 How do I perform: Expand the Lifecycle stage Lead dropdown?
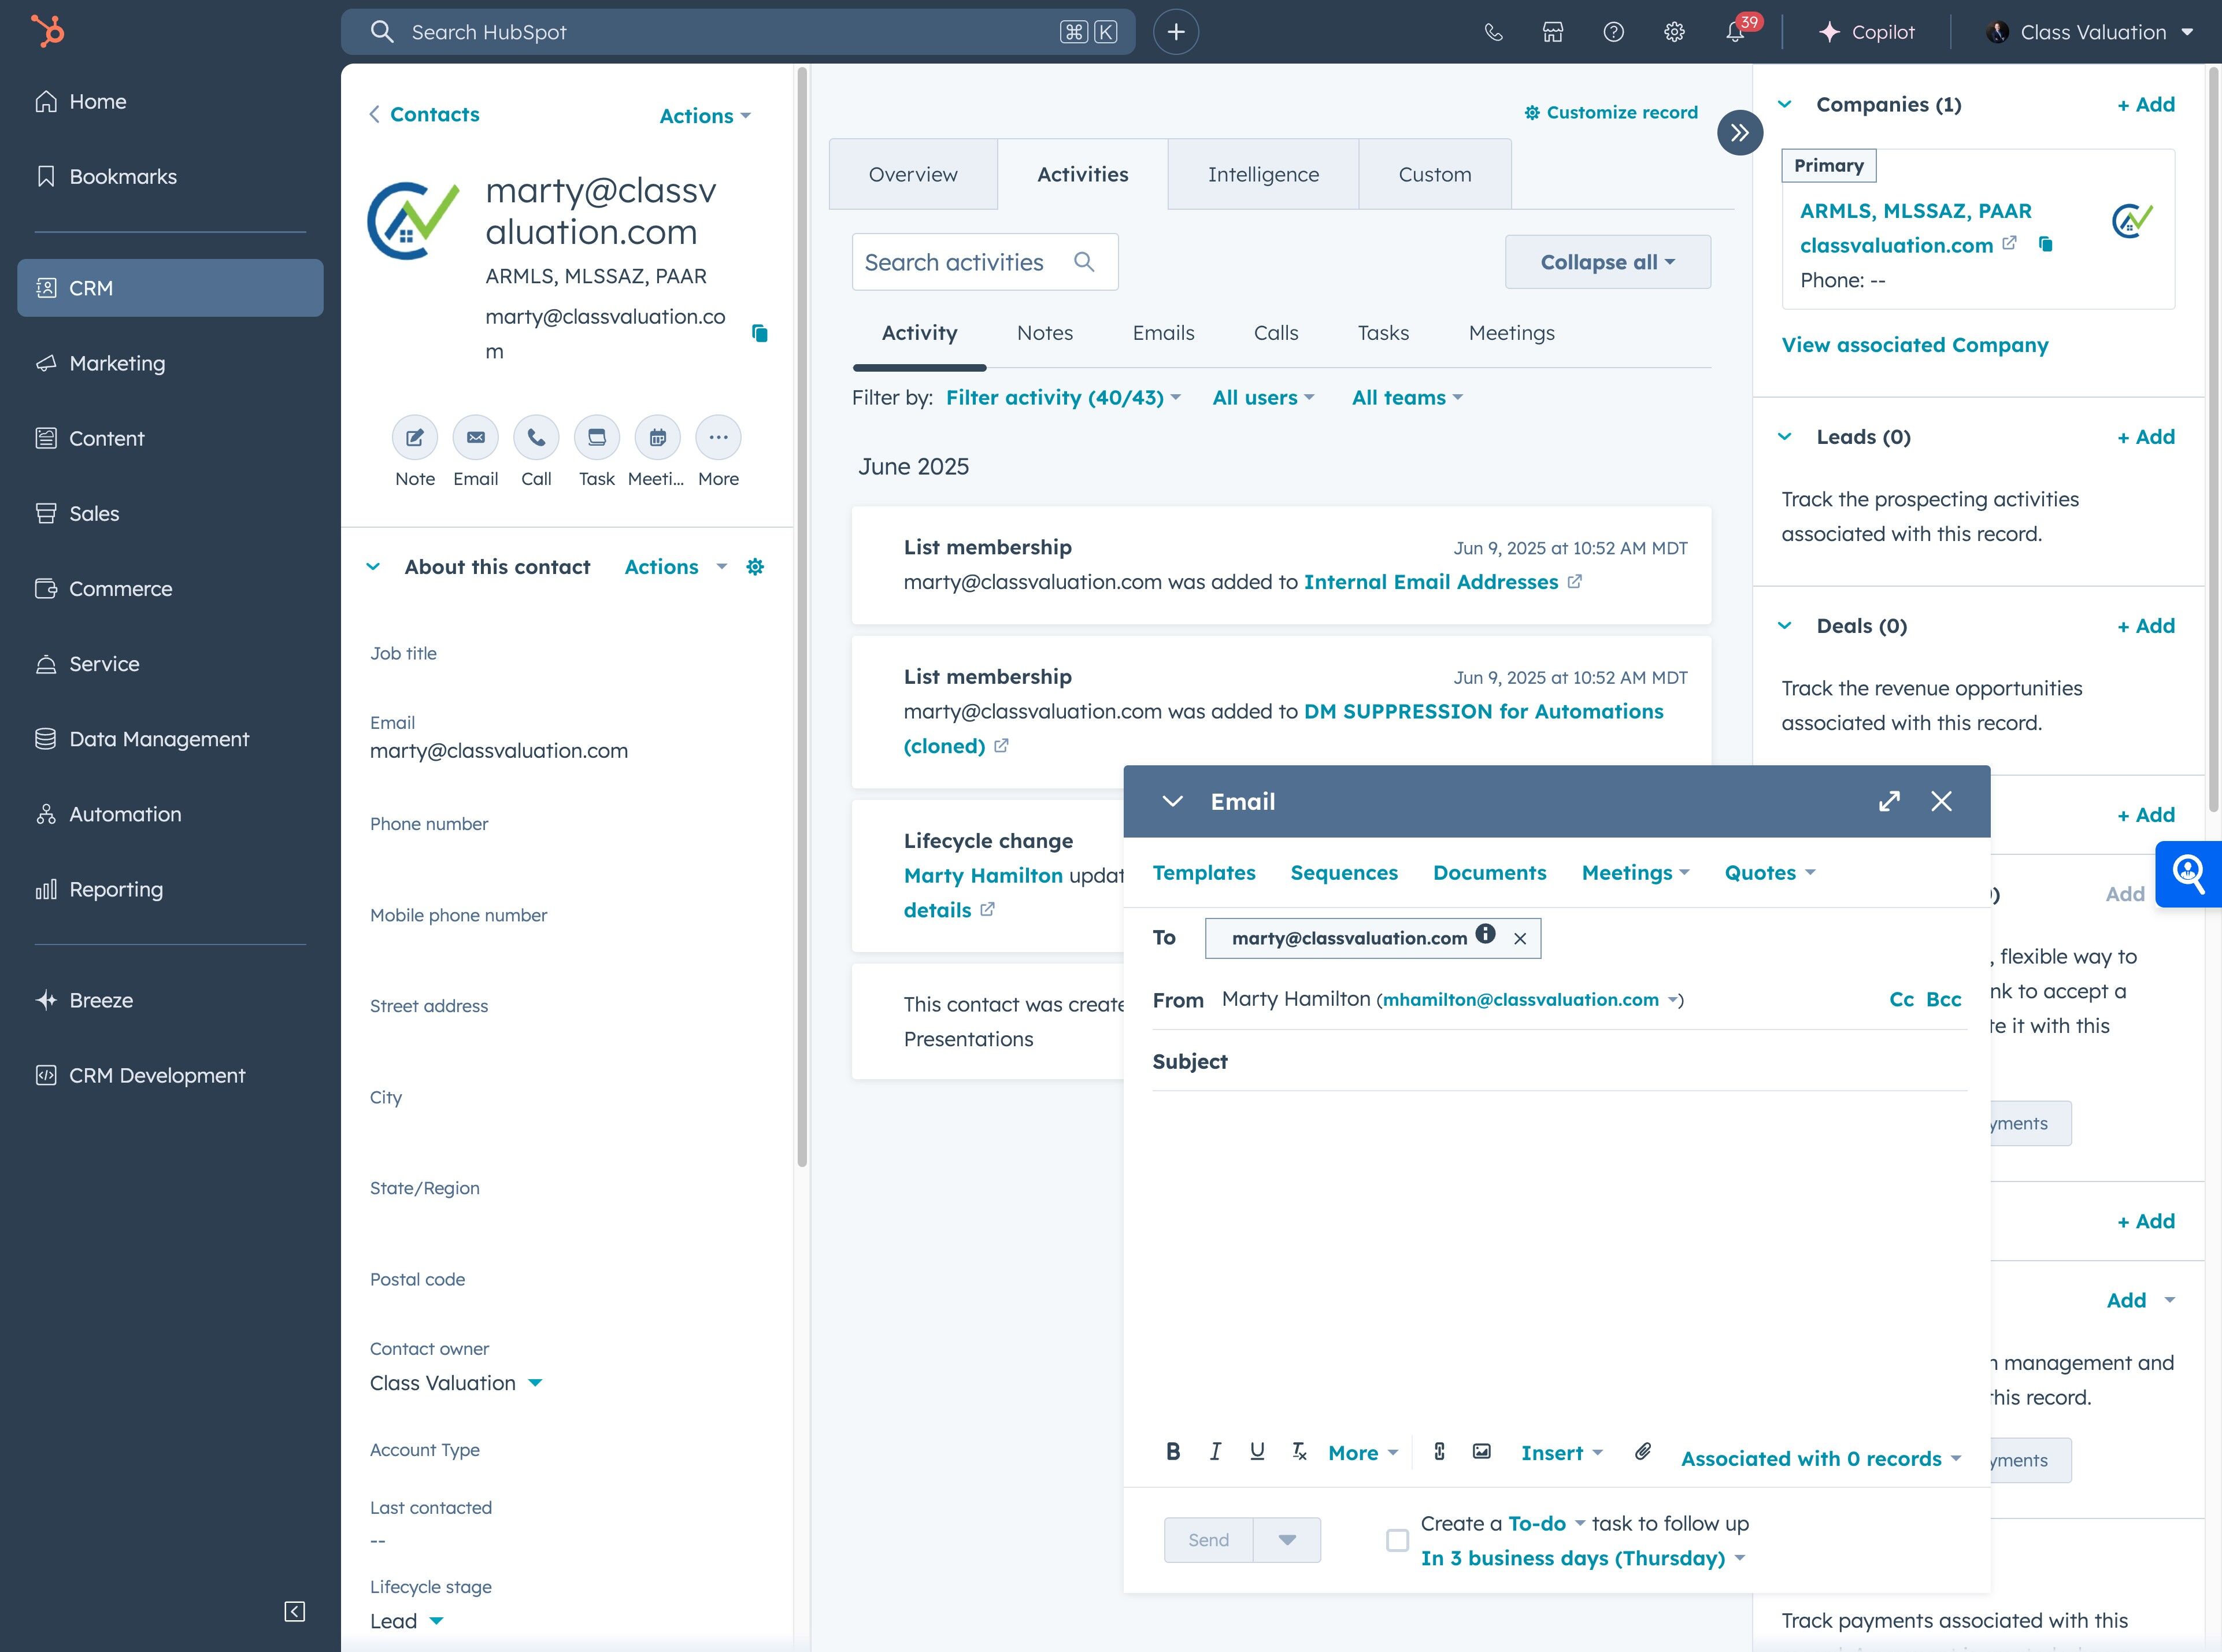point(436,1621)
